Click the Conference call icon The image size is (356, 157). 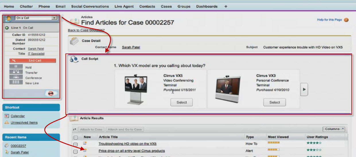tap(16, 77)
